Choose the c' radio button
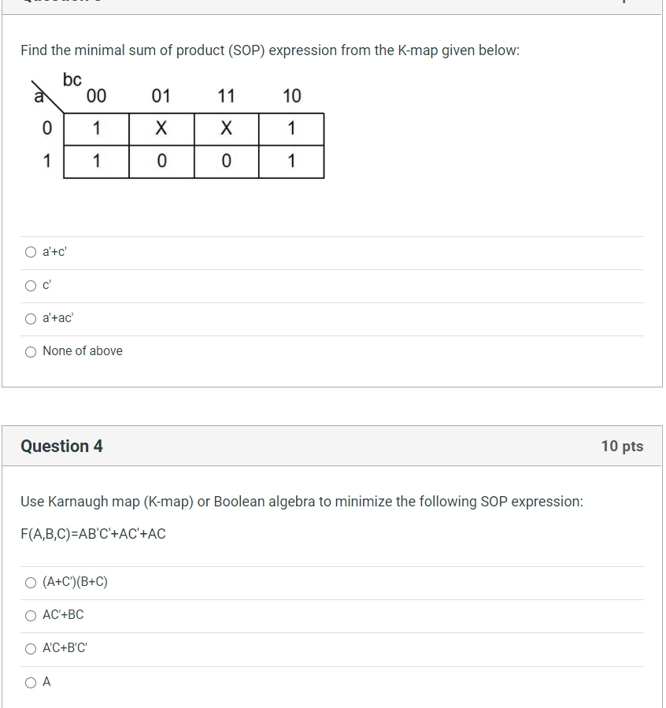This screenshot has height=708, width=666. 30,285
